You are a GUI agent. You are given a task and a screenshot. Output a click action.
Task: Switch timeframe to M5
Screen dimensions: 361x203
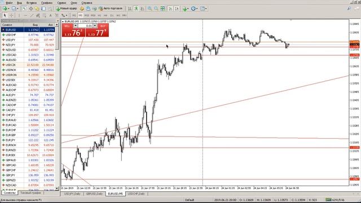(80, 15)
